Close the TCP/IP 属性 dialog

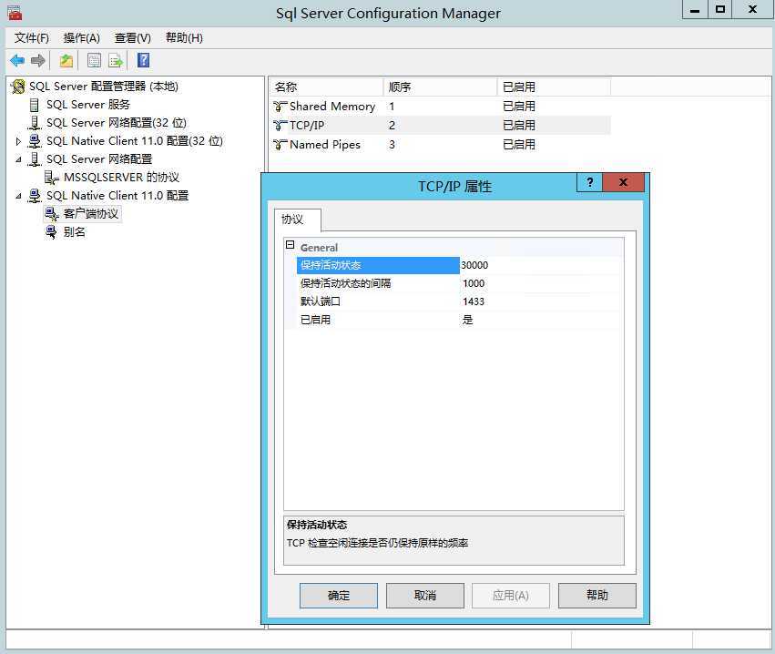(623, 182)
